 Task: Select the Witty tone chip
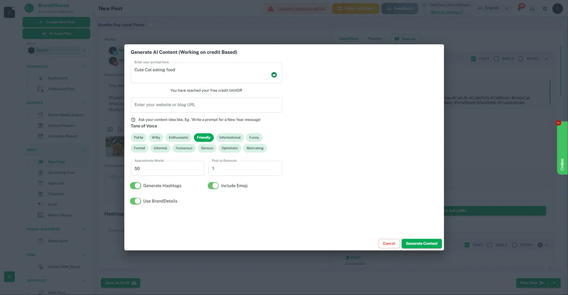(x=156, y=138)
